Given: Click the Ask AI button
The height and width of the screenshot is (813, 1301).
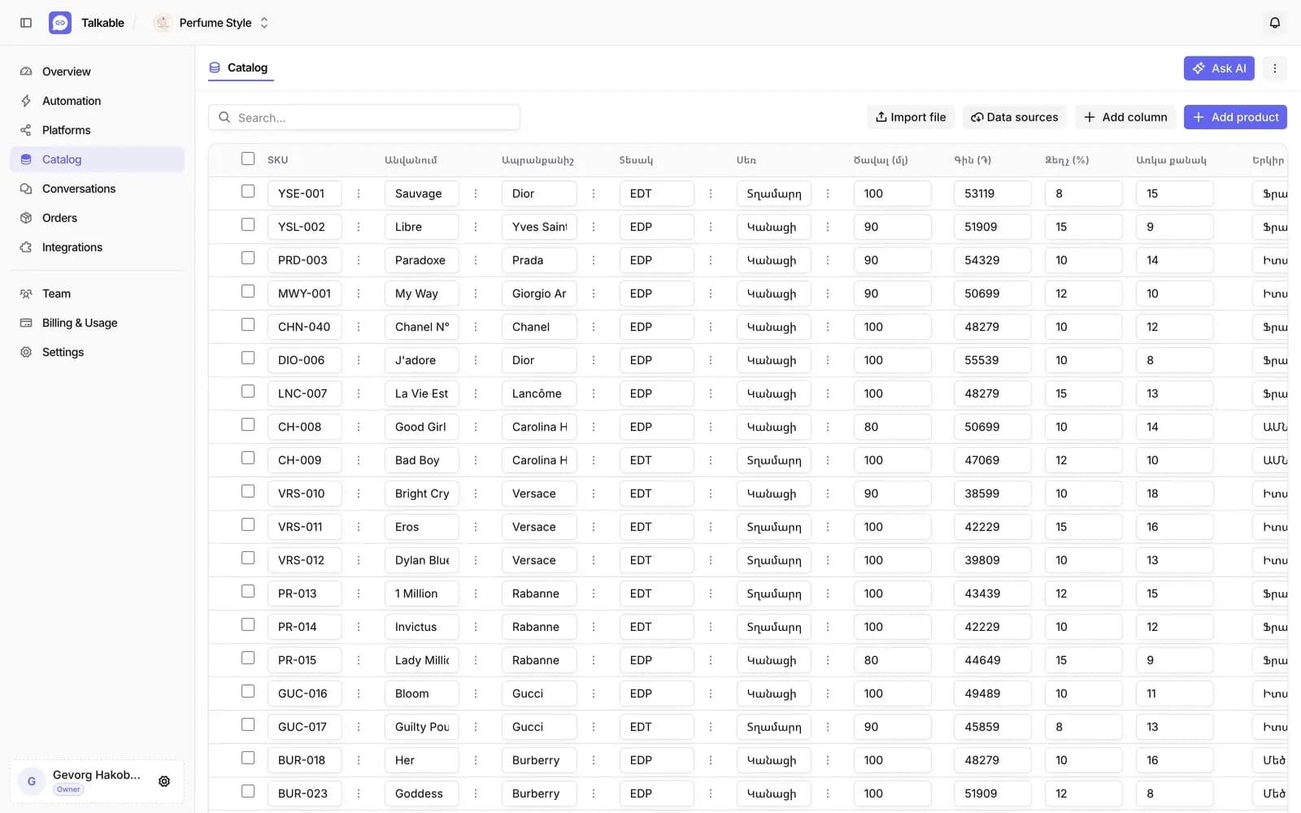Looking at the screenshot, I should tap(1219, 68).
